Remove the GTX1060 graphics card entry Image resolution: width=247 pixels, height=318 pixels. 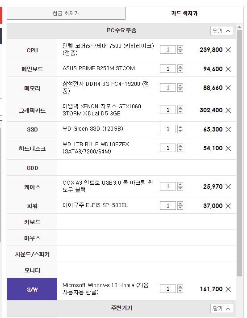click(228, 110)
